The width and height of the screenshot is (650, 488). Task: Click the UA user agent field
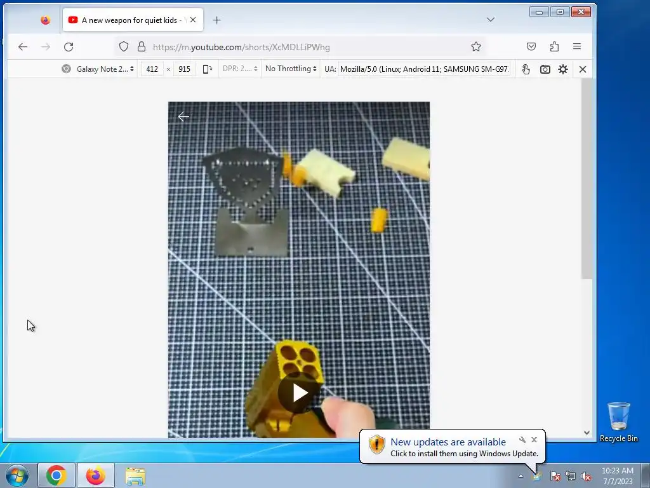(425, 69)
